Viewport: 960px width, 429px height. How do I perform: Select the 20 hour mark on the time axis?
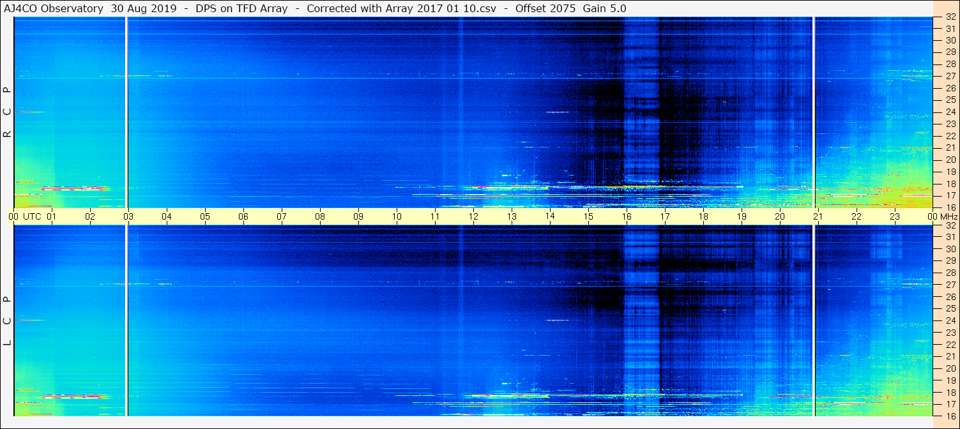(780, 216)
